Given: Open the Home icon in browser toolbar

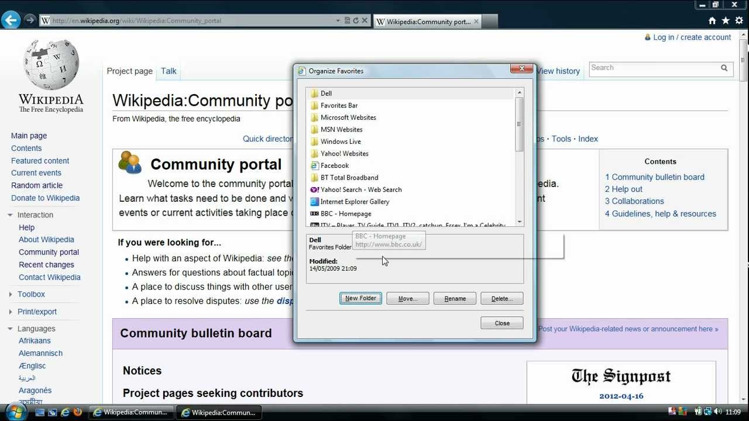Looking at the screenshot, I should 712,20.
